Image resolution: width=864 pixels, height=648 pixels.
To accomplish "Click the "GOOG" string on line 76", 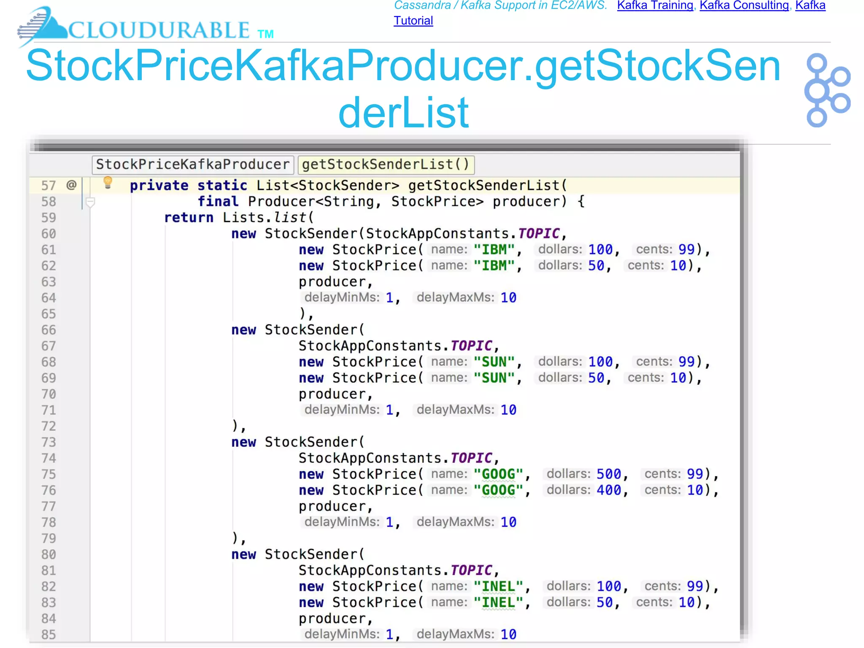I will [x=498, y=490].
